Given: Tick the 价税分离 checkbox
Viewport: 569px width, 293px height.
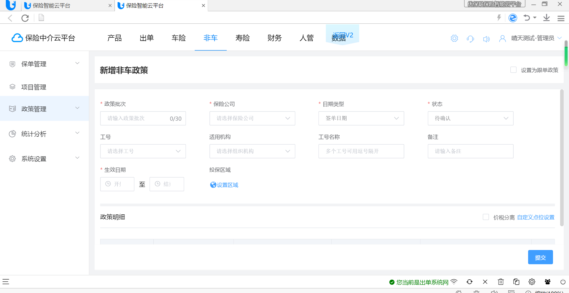Looking at the screenshot, I should point(486,217).
